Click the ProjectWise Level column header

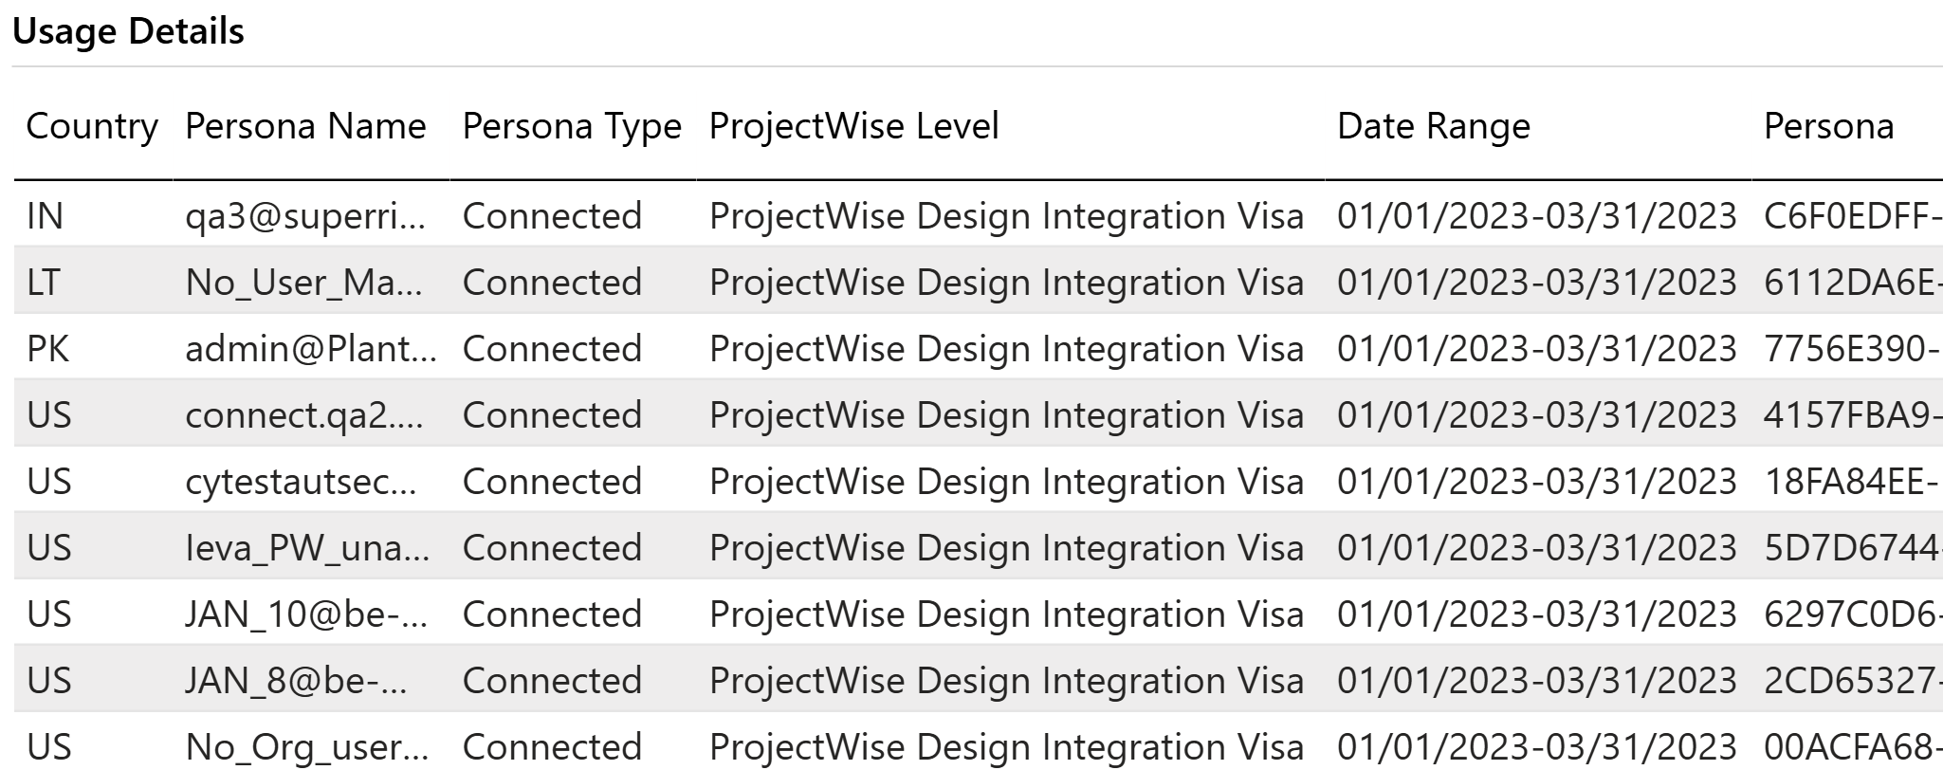(x=853, y=126)
